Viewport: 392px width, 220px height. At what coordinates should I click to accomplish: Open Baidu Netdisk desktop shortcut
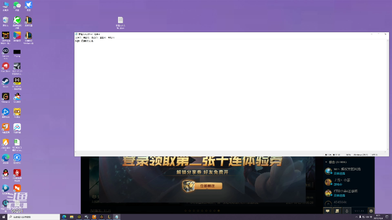(x=17, y=128)
